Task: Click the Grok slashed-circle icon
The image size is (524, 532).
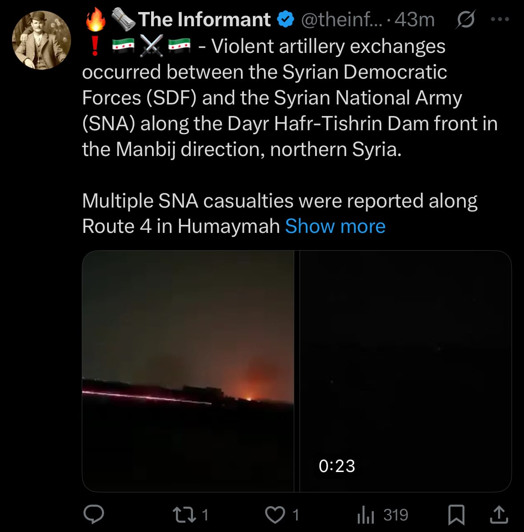Action: coord(465,20)
